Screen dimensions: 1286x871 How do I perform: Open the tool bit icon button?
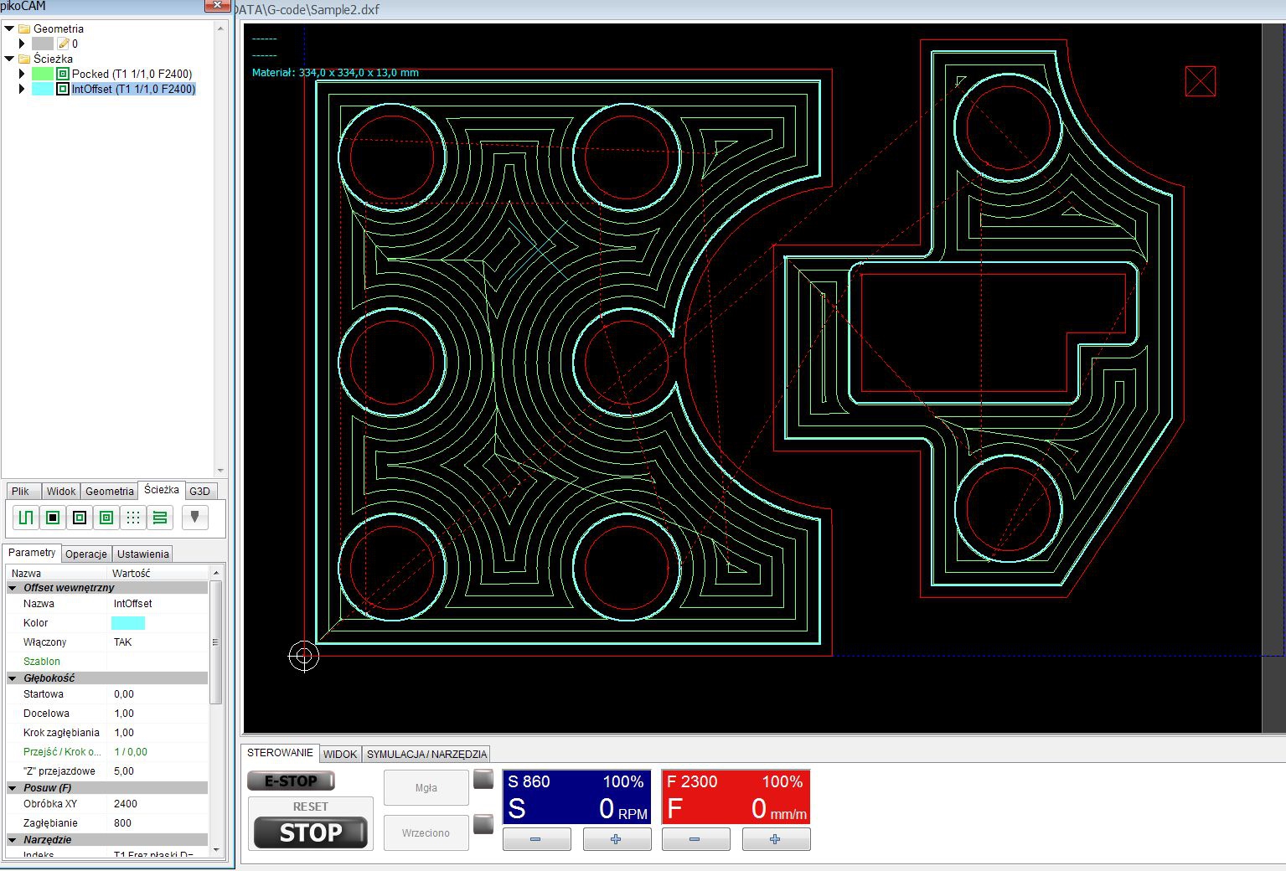click(x=195, y=518)
